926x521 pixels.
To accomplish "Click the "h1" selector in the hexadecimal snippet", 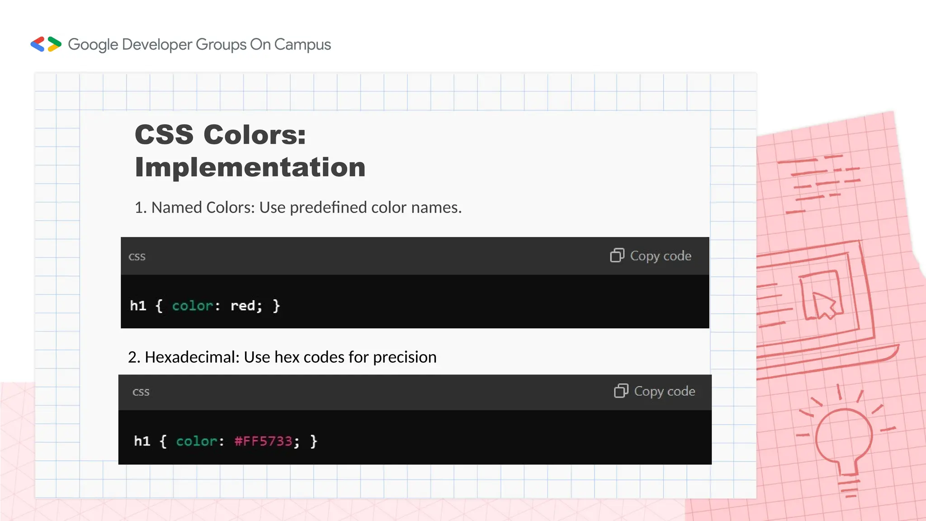I will pyautogui.click(x=142, y=441).
